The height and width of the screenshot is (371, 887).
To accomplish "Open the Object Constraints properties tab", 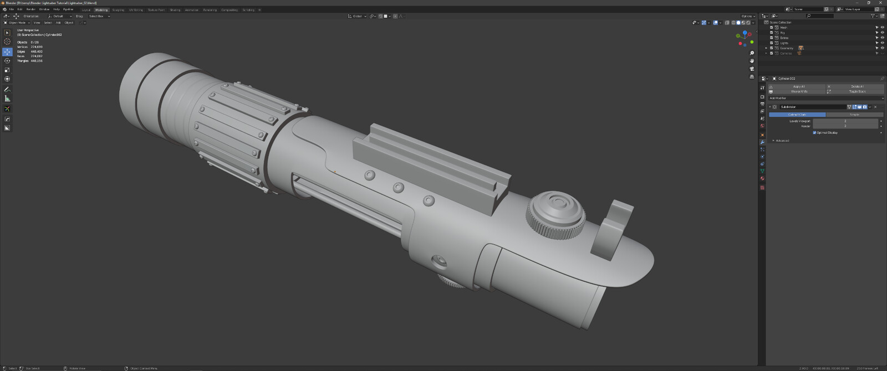I will pos(762,164).
